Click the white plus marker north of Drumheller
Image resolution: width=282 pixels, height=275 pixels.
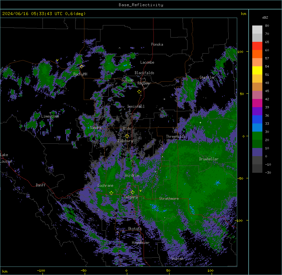click(x=200, y=122)
